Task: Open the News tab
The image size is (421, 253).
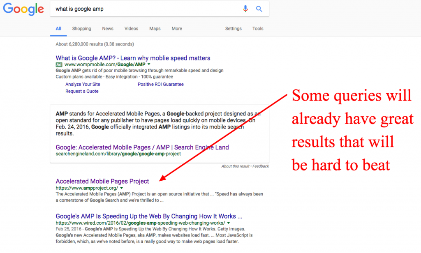Action: [x=108, y=28]
